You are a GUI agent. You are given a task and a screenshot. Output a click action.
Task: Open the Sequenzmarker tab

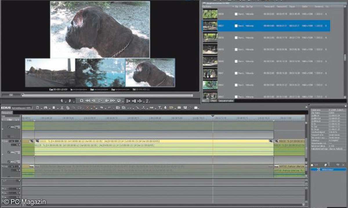click(x=226, y=101)
